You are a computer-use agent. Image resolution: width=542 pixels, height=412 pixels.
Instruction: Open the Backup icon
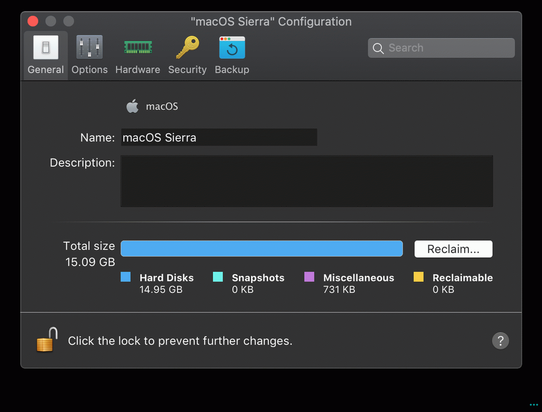[232, 48]
